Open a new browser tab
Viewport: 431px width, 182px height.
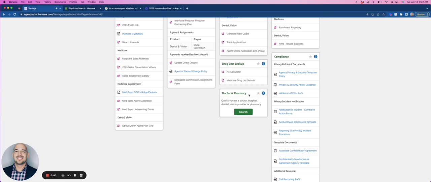tap(187, 8)
